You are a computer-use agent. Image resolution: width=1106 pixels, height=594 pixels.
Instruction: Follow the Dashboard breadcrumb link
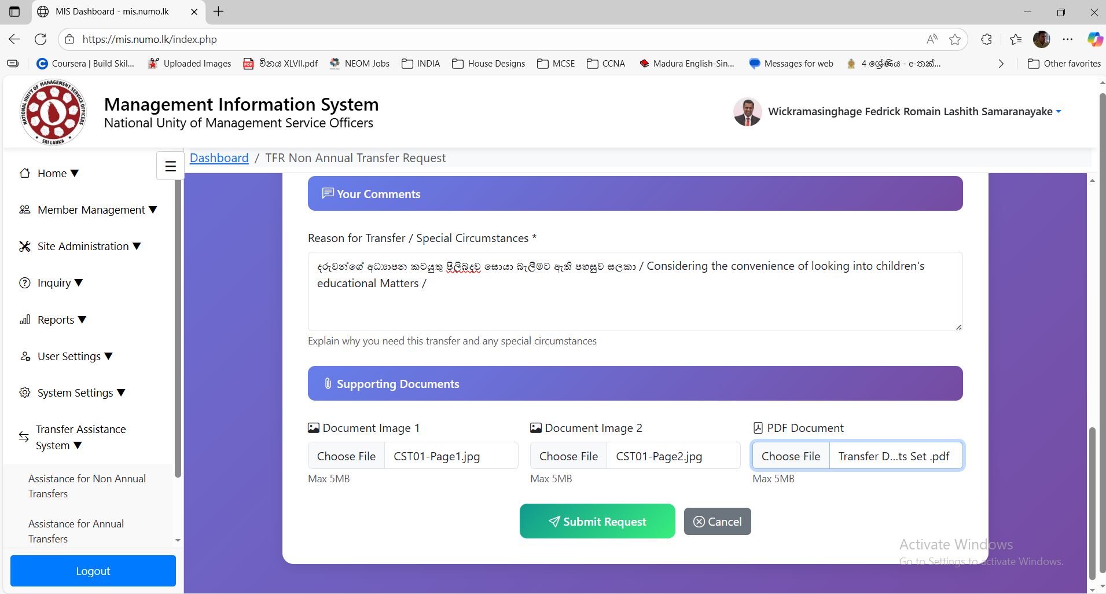pyautogui.click(x=218, y=157)
